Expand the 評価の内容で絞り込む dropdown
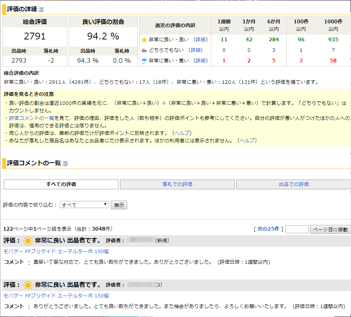This screenshot has height=317, width=351. coord(84,205)
